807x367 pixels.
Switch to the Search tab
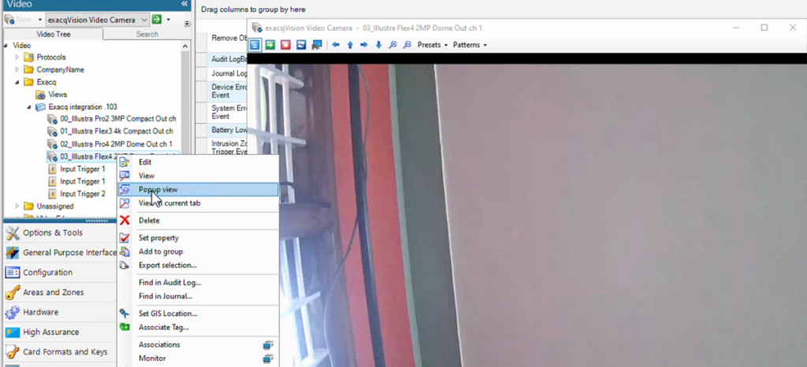click(x=147, y=34)
